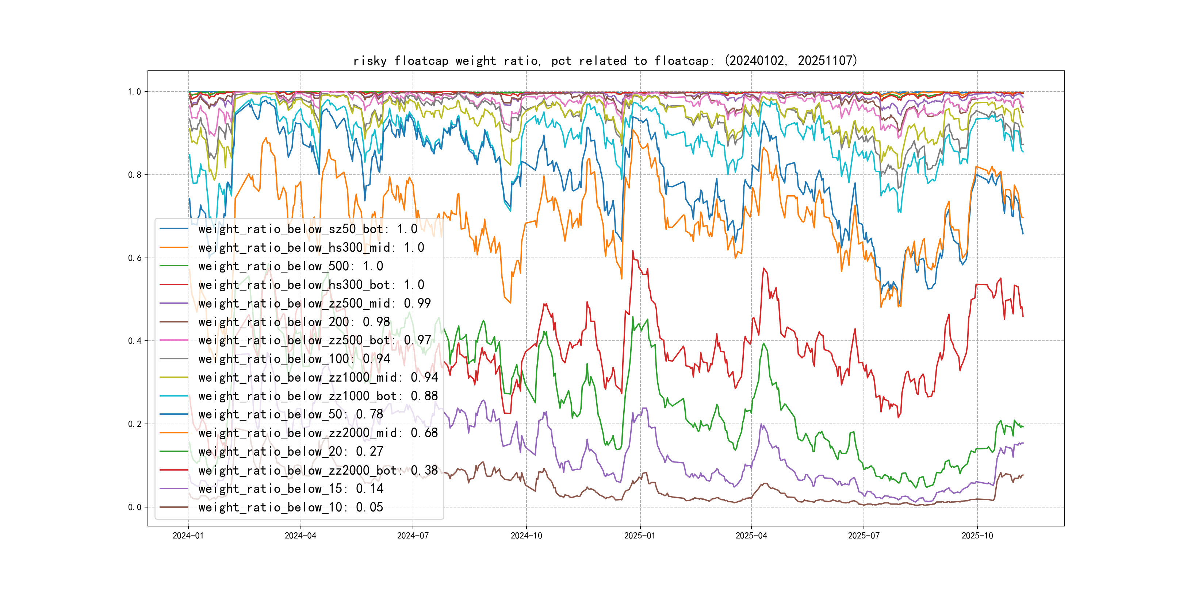Select legend entry weight_ratio_below_sz50_bot
This screenshot has height=591, width=1183.
pyautogui.click(x=307, y=229)
